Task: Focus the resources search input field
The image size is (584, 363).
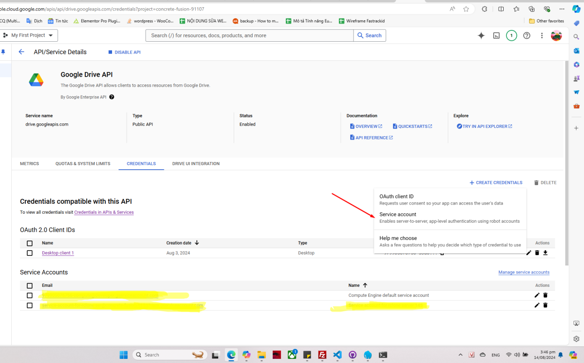Action: 250,35
